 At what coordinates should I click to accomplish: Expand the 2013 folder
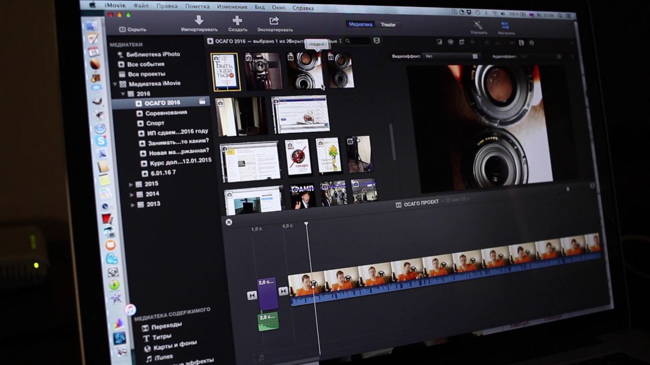(133, 205)
